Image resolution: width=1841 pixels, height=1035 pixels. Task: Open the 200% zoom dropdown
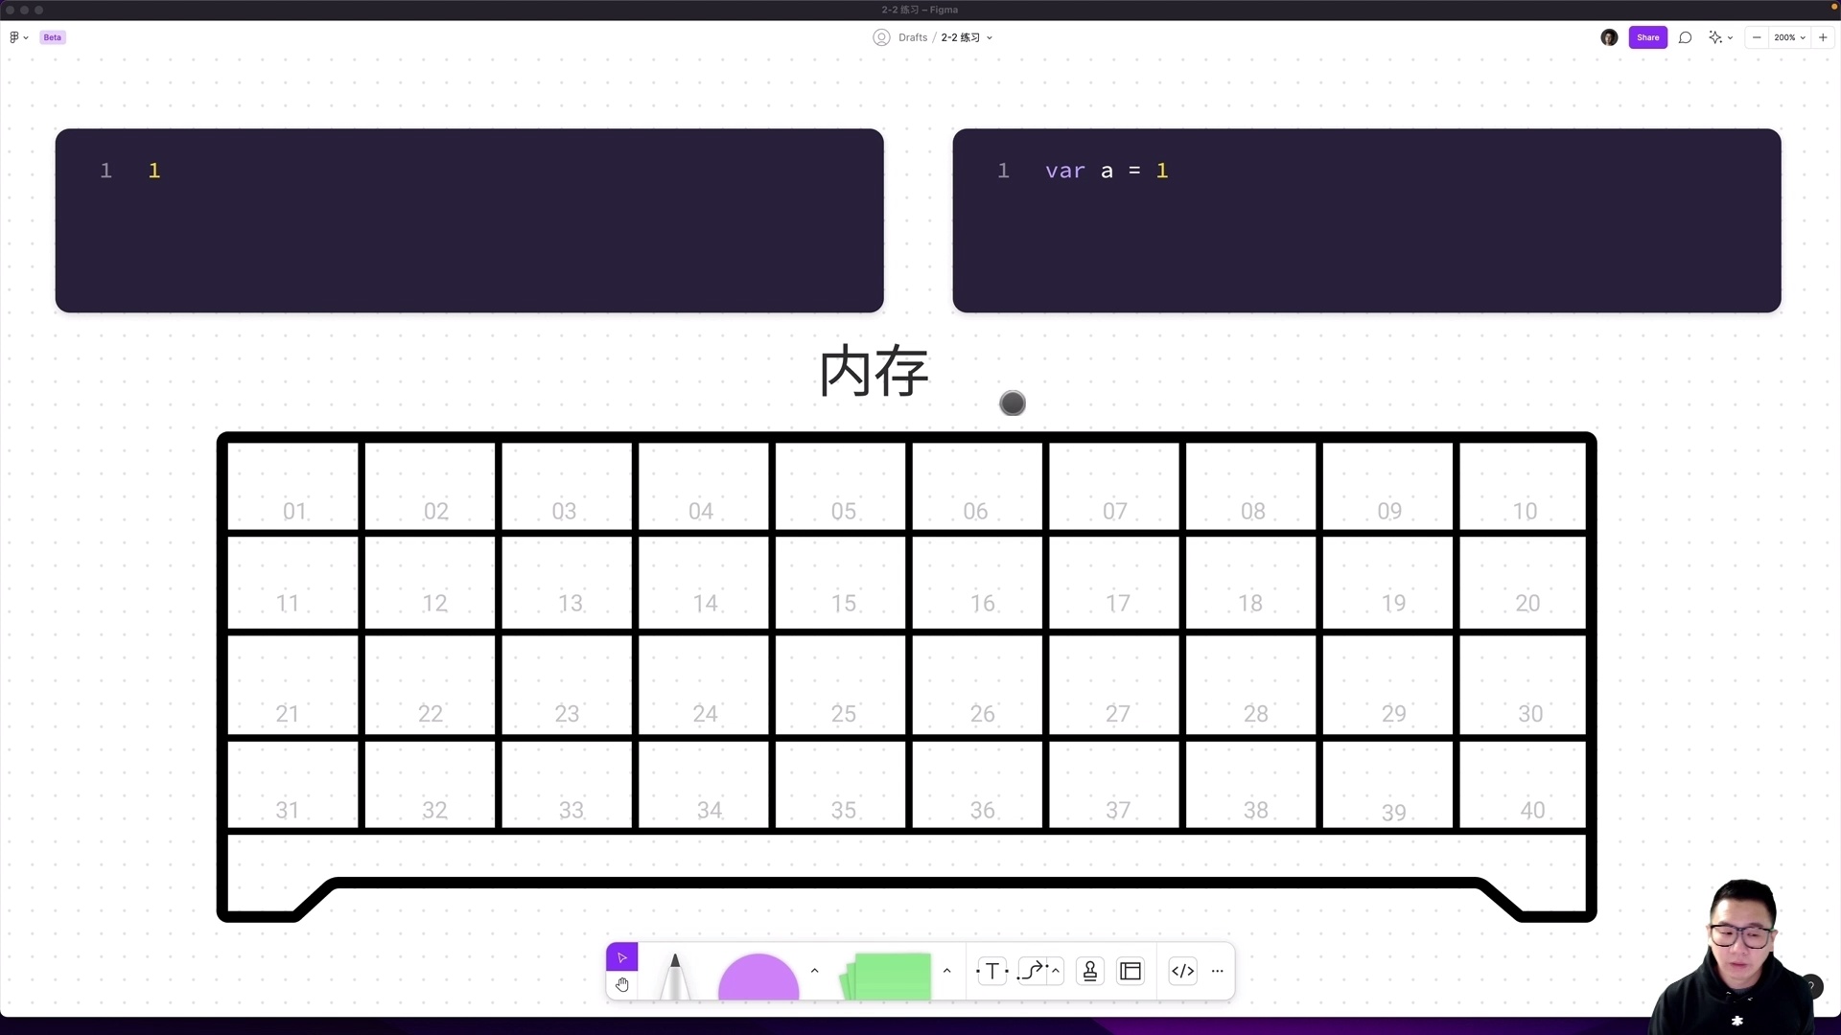click(x=1789, y=37)
